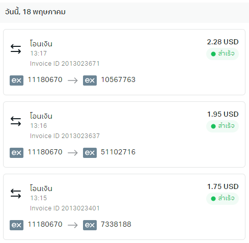Click source ex badge in 13:16 transaction
The image size is (249, 243).
(x=16, y=153)
